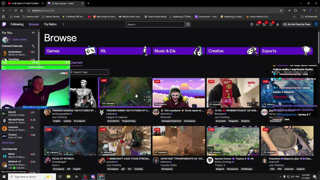The height and width of the screenshot is (180, 320).
Task: Collapse the For You sidebar arrow
Action: pos(33,32)
